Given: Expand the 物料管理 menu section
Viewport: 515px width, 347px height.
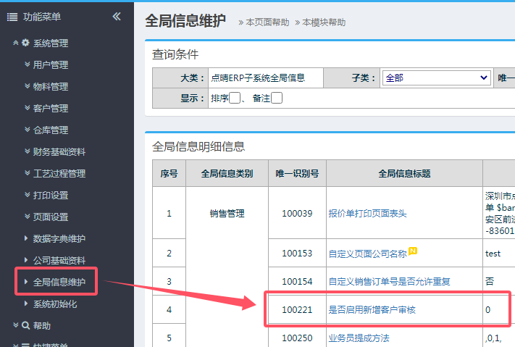Looking at the screenshot, I should pyautogui.click(x=50, y=87).
